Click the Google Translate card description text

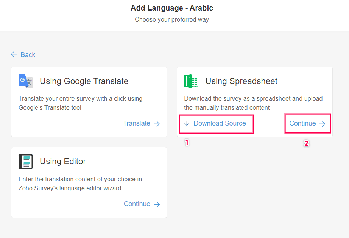tap(80, 103)
